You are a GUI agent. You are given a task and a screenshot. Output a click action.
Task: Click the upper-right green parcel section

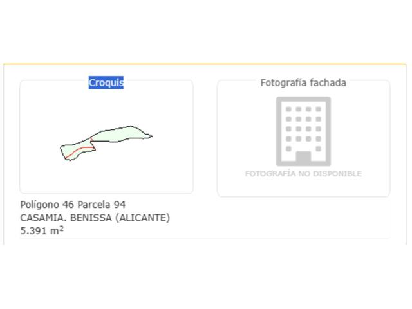(x=120, y=134)
